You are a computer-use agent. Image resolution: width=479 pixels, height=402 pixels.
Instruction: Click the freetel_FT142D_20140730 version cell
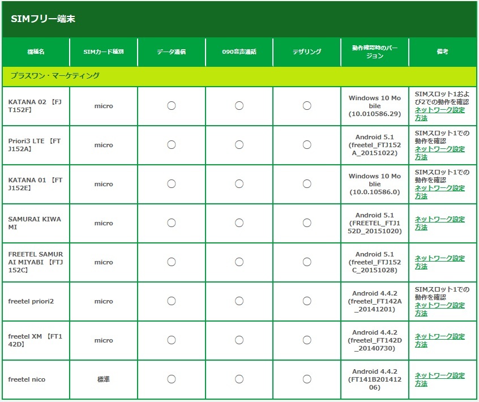pos(375,341)
